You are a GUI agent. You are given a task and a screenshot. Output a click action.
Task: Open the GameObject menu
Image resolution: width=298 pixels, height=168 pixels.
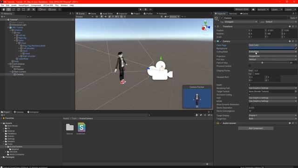click(24, 5)
